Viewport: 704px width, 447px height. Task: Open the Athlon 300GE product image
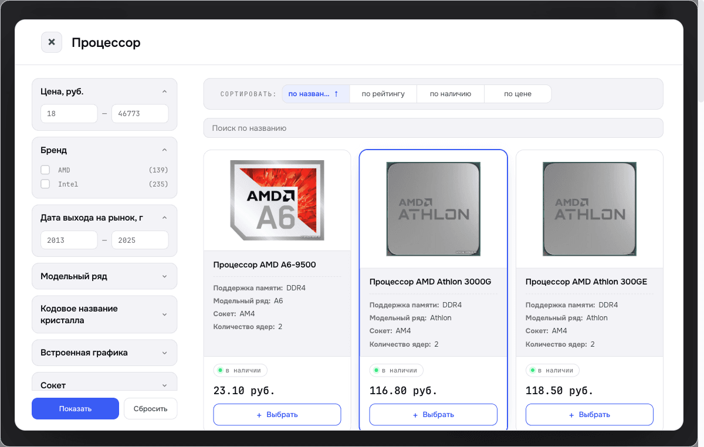pos(589,209)
